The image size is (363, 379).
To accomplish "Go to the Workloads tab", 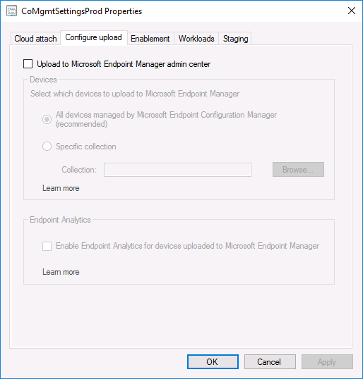I will click(196, 39).
